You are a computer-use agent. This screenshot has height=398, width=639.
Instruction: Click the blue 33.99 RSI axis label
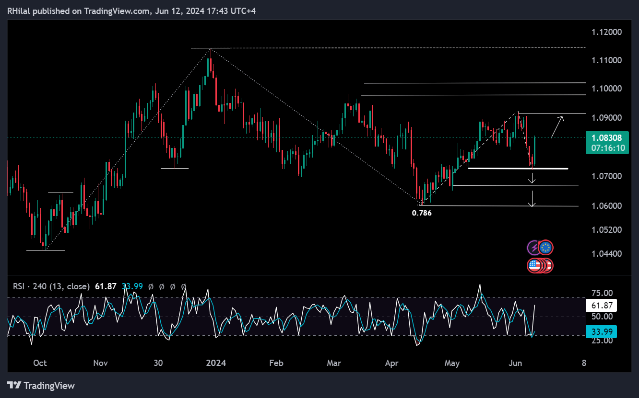(x=601, y=331)
